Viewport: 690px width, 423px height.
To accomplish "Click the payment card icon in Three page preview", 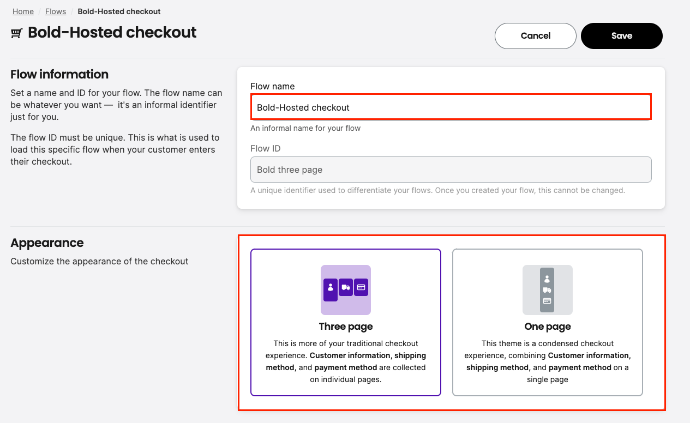I will coord(361,287).
